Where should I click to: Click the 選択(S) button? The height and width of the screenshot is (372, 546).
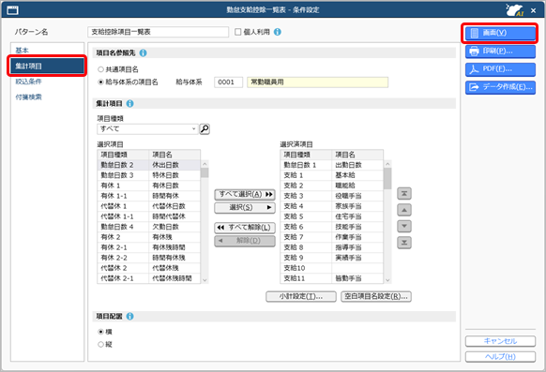tap(245, 208)
